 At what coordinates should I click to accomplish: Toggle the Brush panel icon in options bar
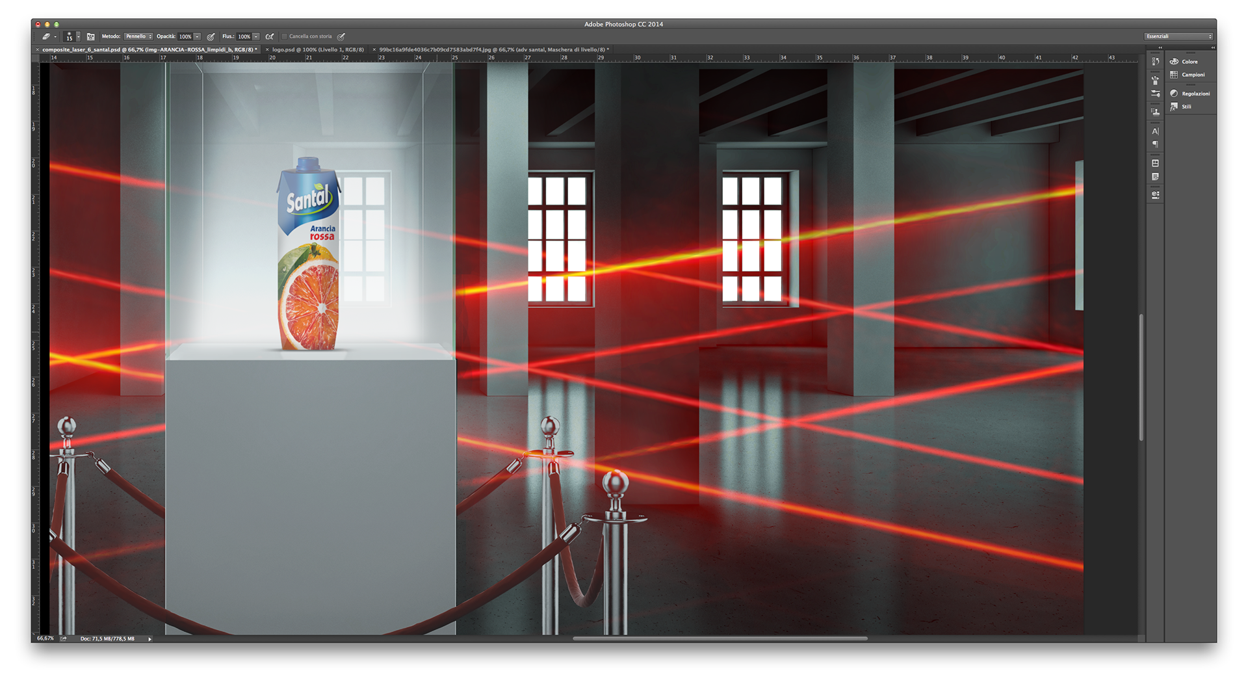[91, 37]
